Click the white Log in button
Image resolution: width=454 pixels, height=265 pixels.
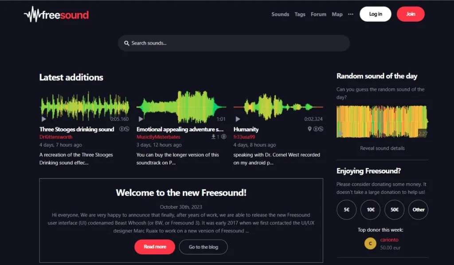375,14
